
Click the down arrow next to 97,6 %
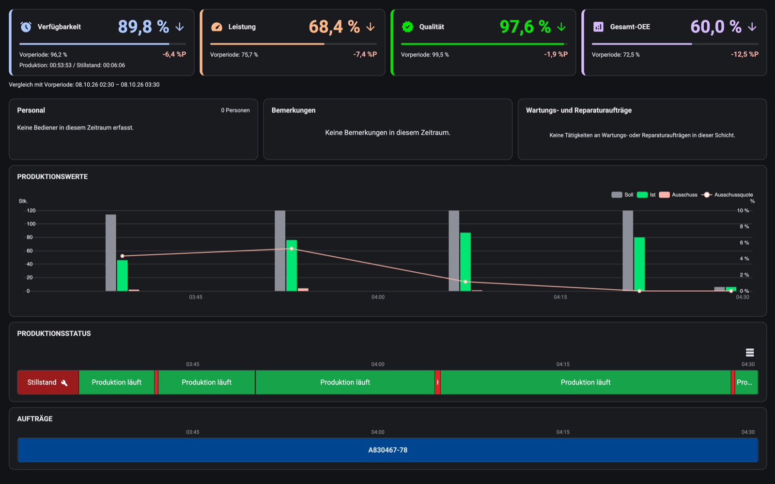(561, 27)
